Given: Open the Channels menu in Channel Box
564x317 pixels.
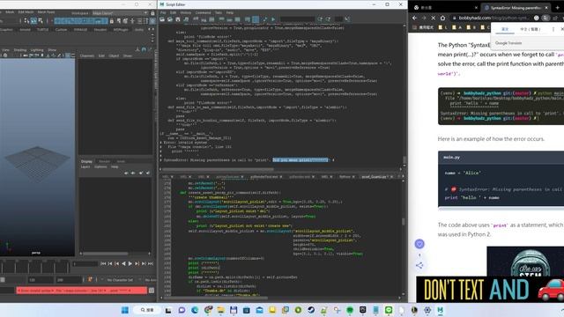Looking at the screenshot, I should pos(86,55).
